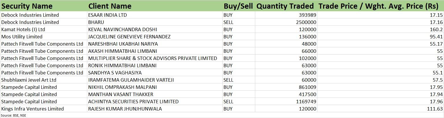Select the Security Name column header
This screenshot has width=444, height=118.
pyautogui.click(x=43, y=6)
